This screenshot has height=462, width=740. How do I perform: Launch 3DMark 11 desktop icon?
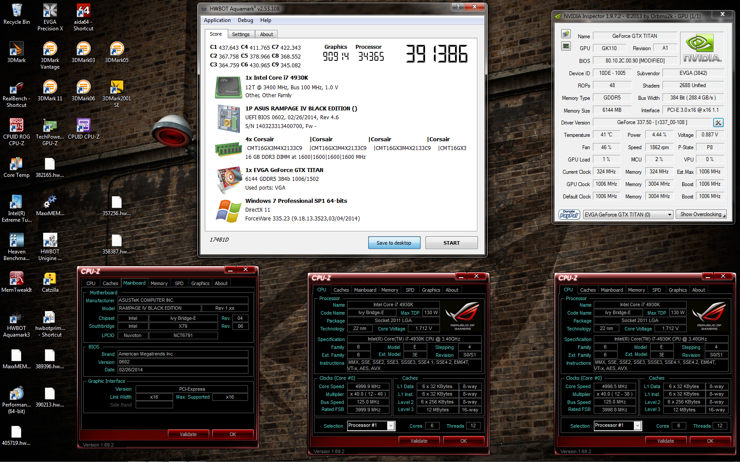pyautogui.click(x=50, y=90)
